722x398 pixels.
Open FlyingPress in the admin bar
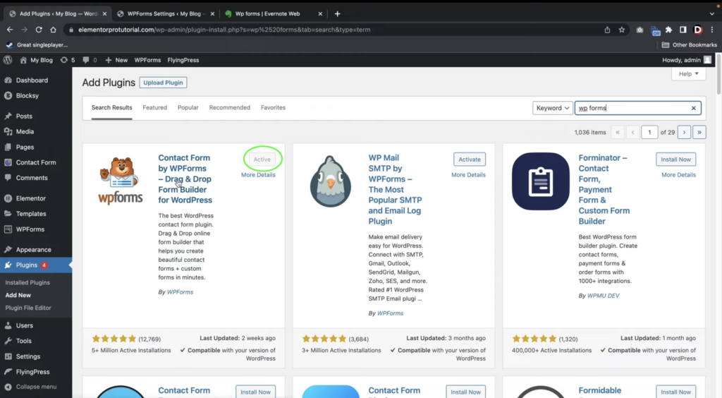point(183,60)
